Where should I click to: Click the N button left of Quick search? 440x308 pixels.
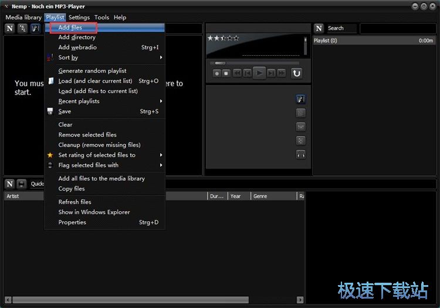click(x=10, y=184)
